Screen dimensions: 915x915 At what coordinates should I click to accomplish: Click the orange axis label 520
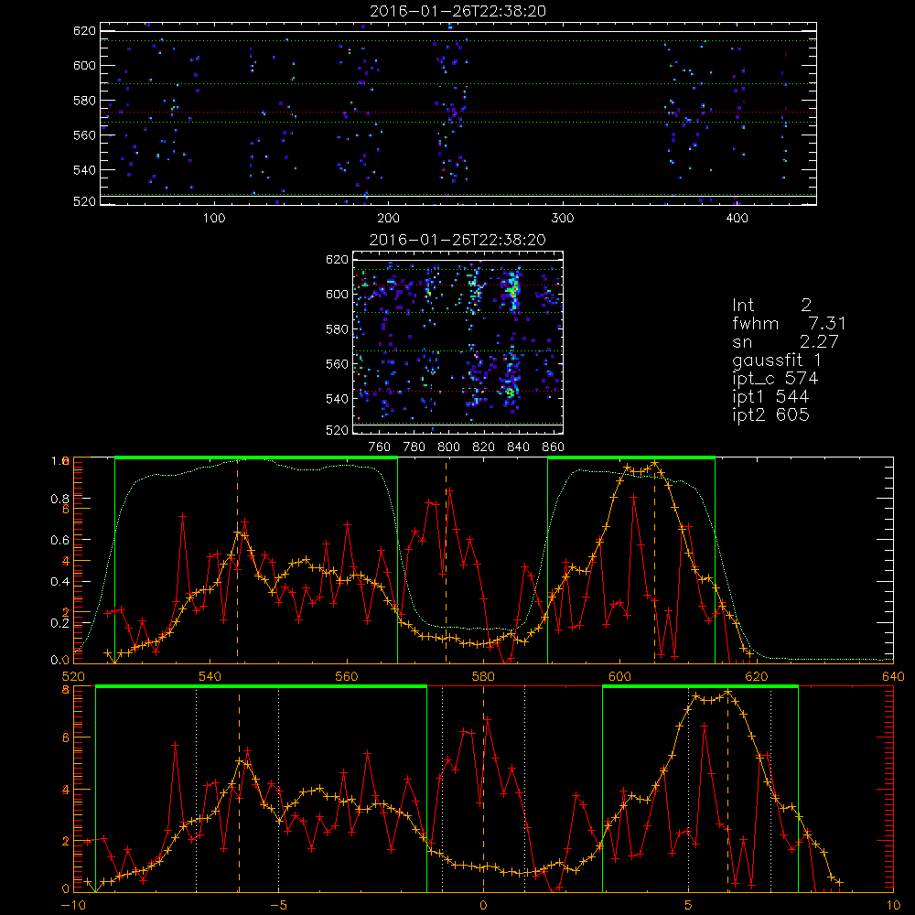coord(73,676)
